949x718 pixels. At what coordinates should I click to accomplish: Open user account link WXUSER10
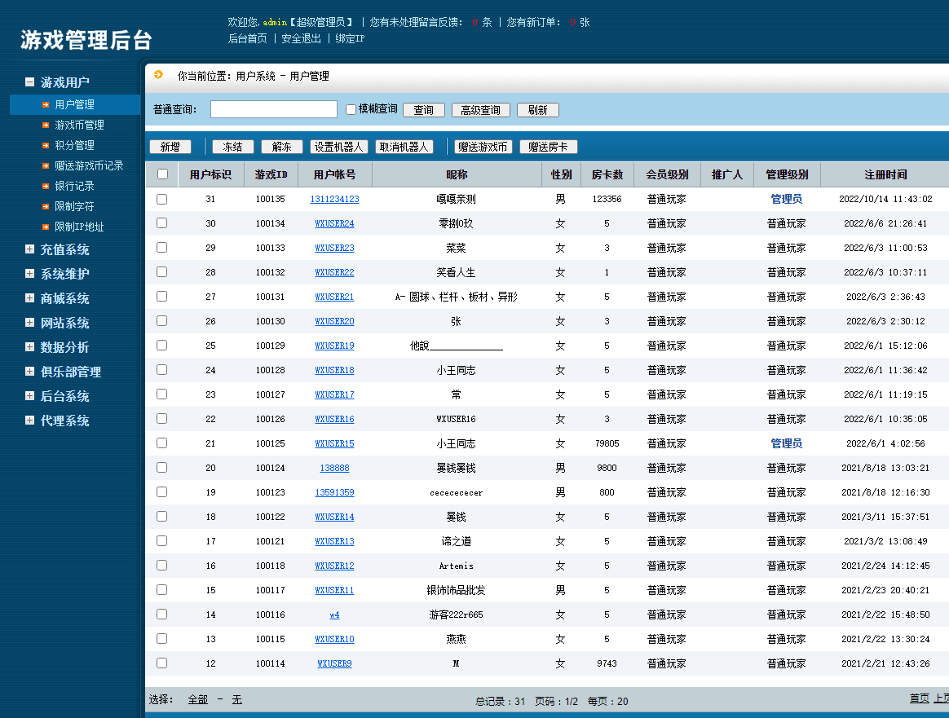point(335,639)
